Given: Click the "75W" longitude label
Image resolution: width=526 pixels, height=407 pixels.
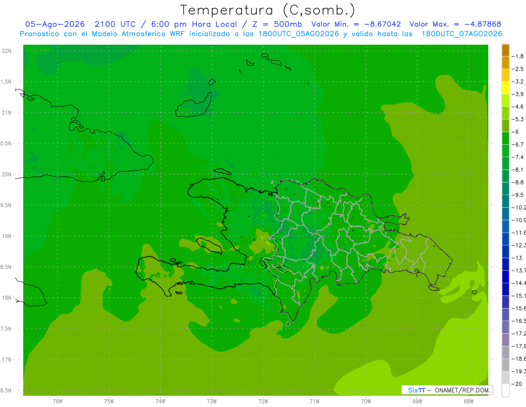Looking at the screenshot, I should [109, 401].
